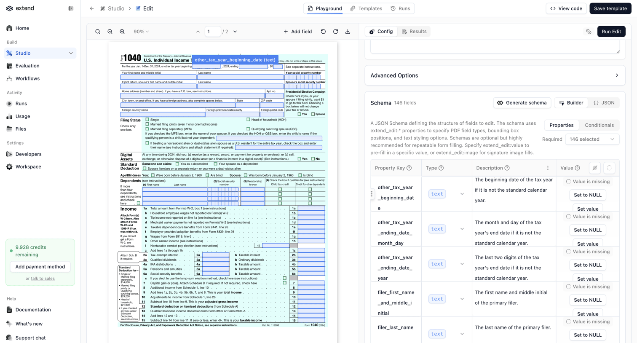
Task: Go back using the arrow beside Studio breadcrumb
Action: tap(91, 8)
